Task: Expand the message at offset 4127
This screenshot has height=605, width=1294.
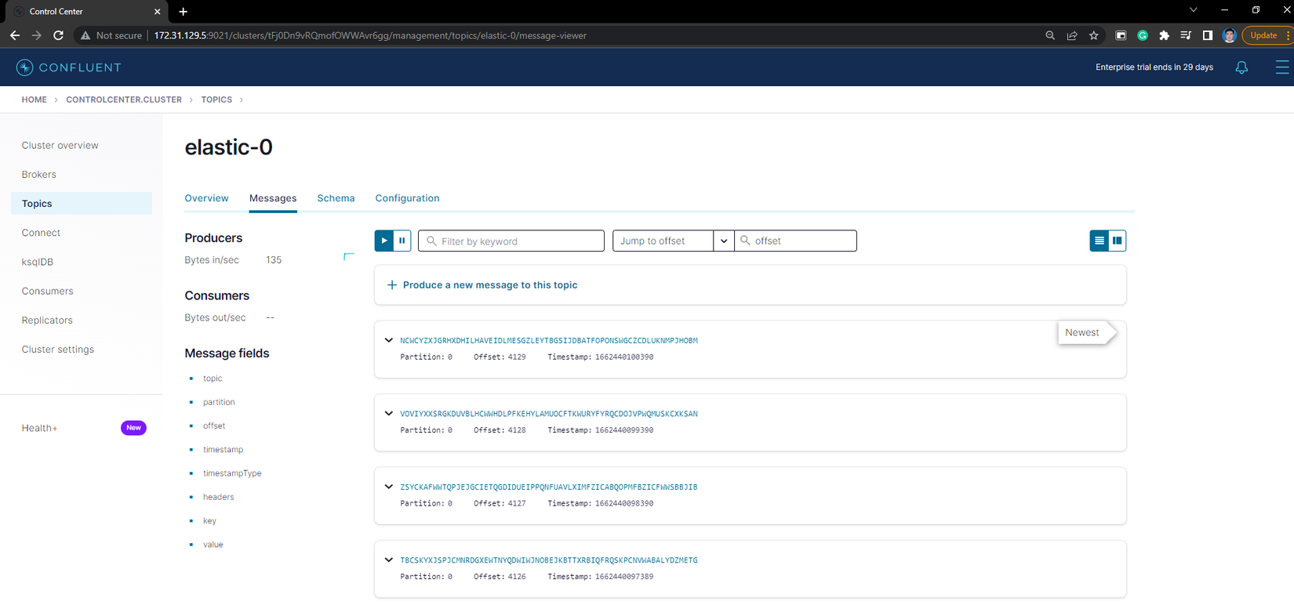Action: (389, 487)
